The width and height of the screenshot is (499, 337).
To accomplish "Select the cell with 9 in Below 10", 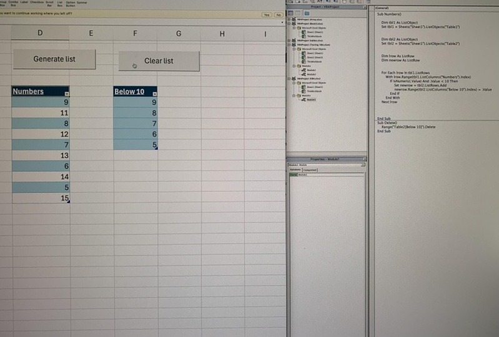I will tap(136, 102).
